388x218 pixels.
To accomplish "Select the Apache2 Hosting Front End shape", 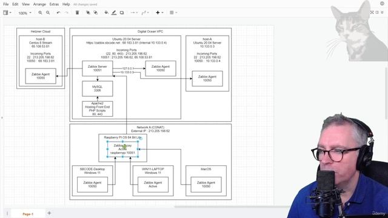I will pyautogui.click(x=97, y=109).
